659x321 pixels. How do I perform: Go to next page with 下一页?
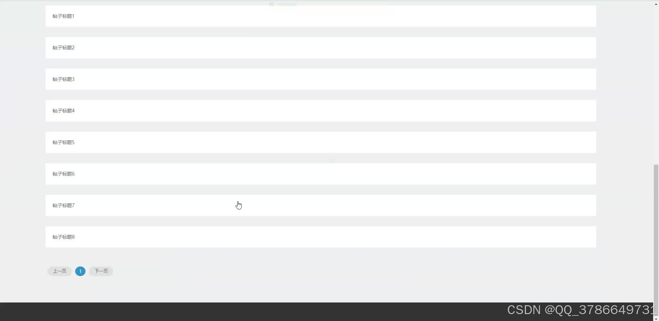point(101,271)
